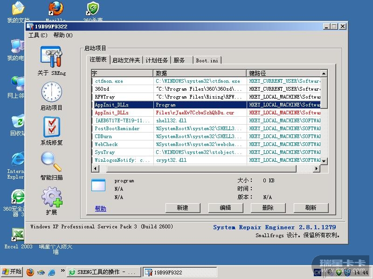The height and width of the screenshot is (279, 373).
Task: Select the WinlogonNotify entry
Action: click(206, 160)
